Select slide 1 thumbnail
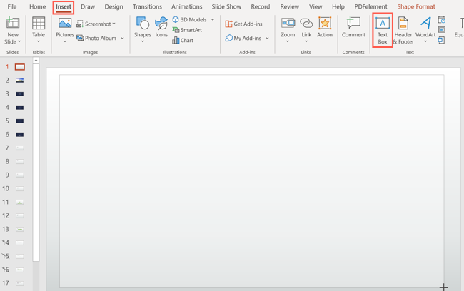This screenshot has height=291, width=464. 20,67
